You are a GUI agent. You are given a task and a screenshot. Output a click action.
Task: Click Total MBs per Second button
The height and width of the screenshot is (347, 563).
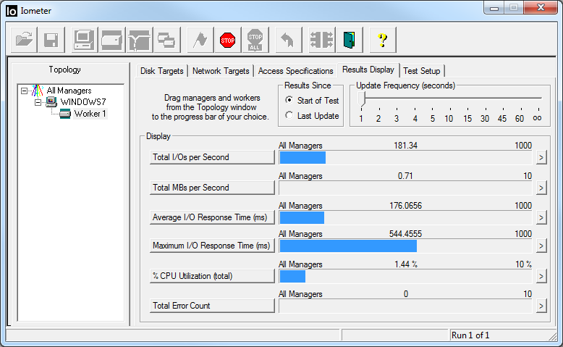(212, 188)
